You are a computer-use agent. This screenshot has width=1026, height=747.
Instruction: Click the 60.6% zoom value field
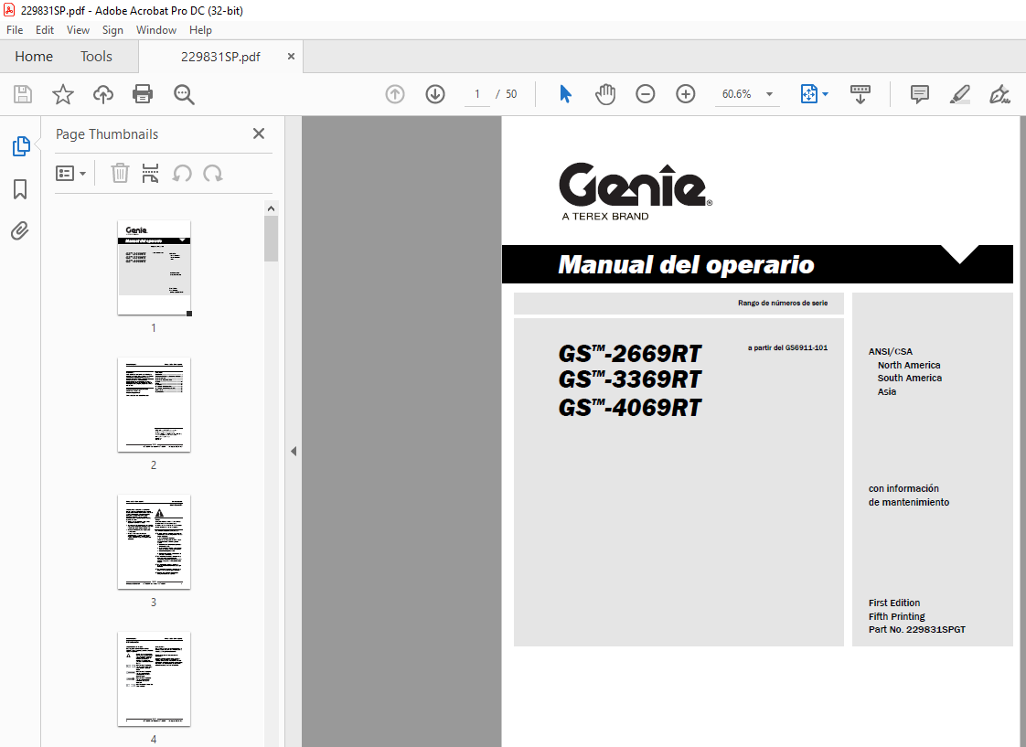pyautogui.click(x=737, y=94)
